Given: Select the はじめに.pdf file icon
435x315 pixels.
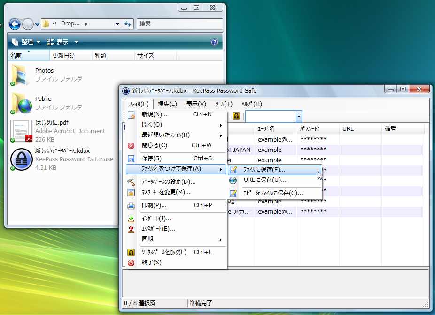Looking at the screenshot, I should pyautogui.click(x=21, y=131).
